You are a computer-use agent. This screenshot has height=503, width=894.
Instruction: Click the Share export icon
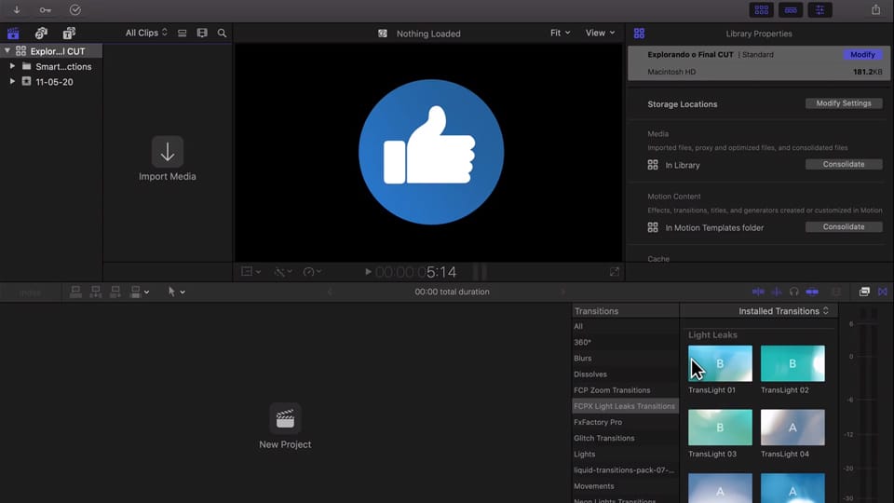[875, 9]
